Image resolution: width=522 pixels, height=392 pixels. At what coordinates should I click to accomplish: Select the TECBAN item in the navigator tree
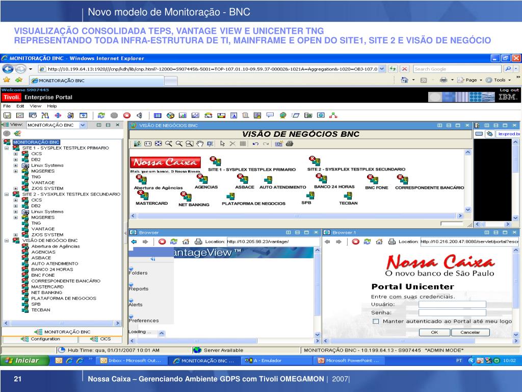point(41,310)
